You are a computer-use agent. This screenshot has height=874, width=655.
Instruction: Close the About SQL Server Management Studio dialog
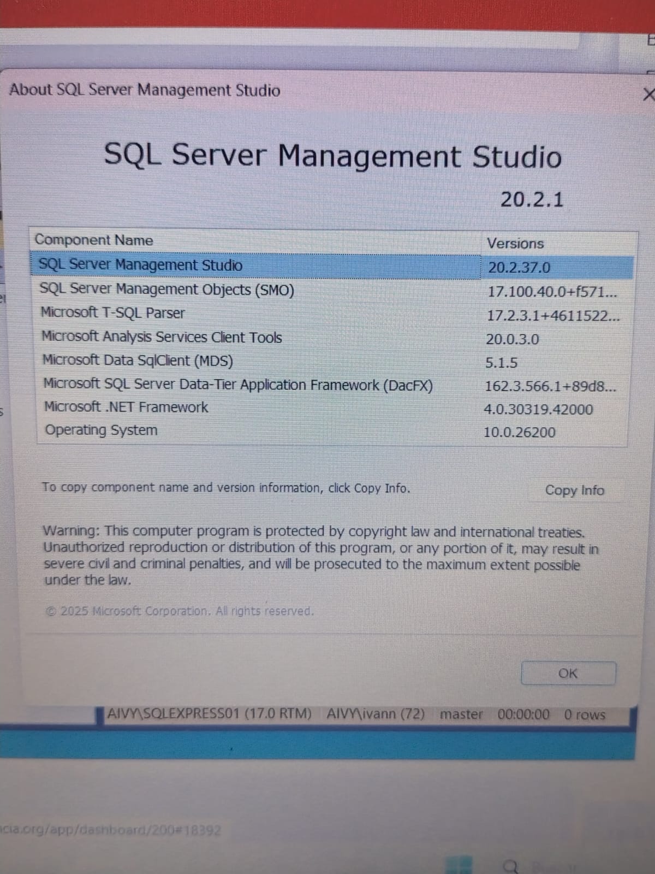(647, 95)
